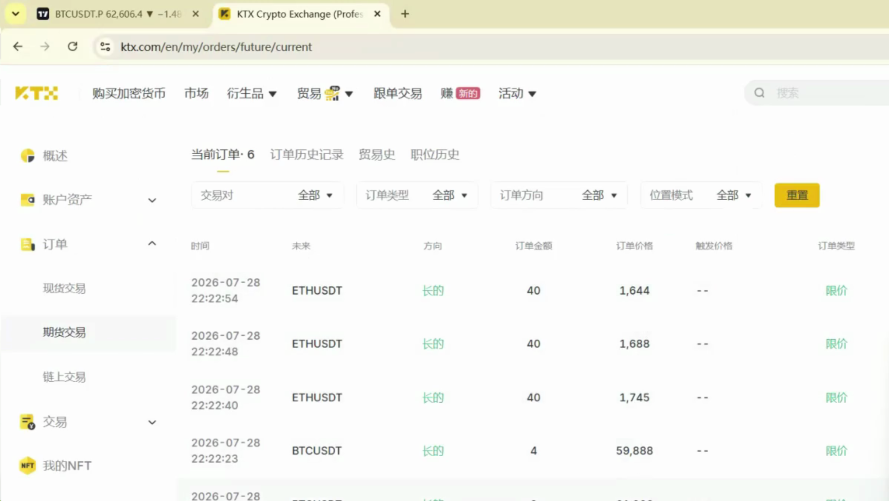This screenshot has height=501, width=889.
Task: Click the 触发价格 column header
Action: coord(714,246)
